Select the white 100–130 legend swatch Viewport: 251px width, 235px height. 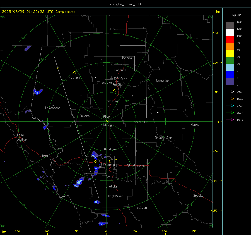(x=230, y=32)
